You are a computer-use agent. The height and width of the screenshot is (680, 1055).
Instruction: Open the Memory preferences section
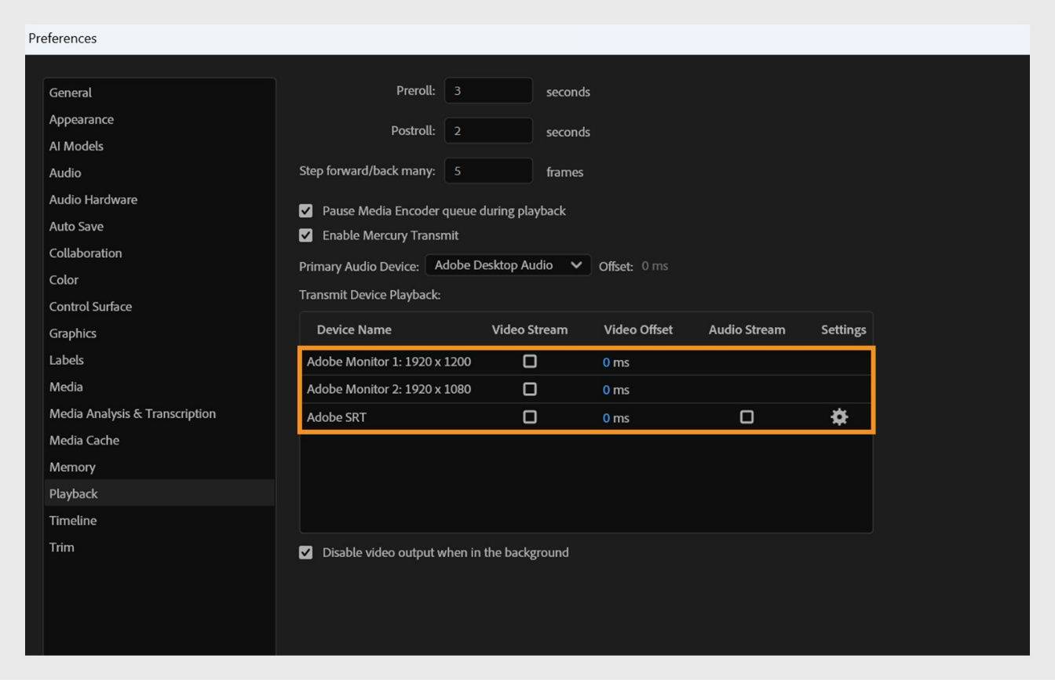tap(73, 467)
